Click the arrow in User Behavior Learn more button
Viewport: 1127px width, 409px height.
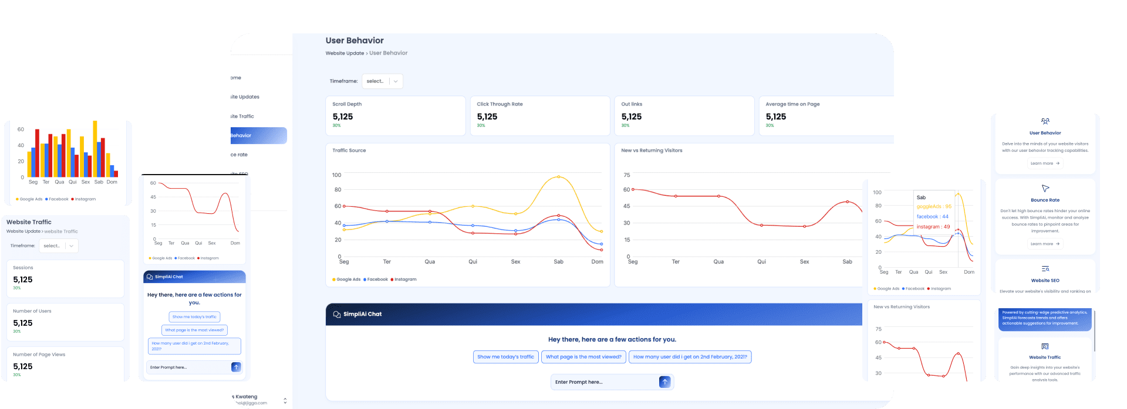click(x=1058, y=163)
